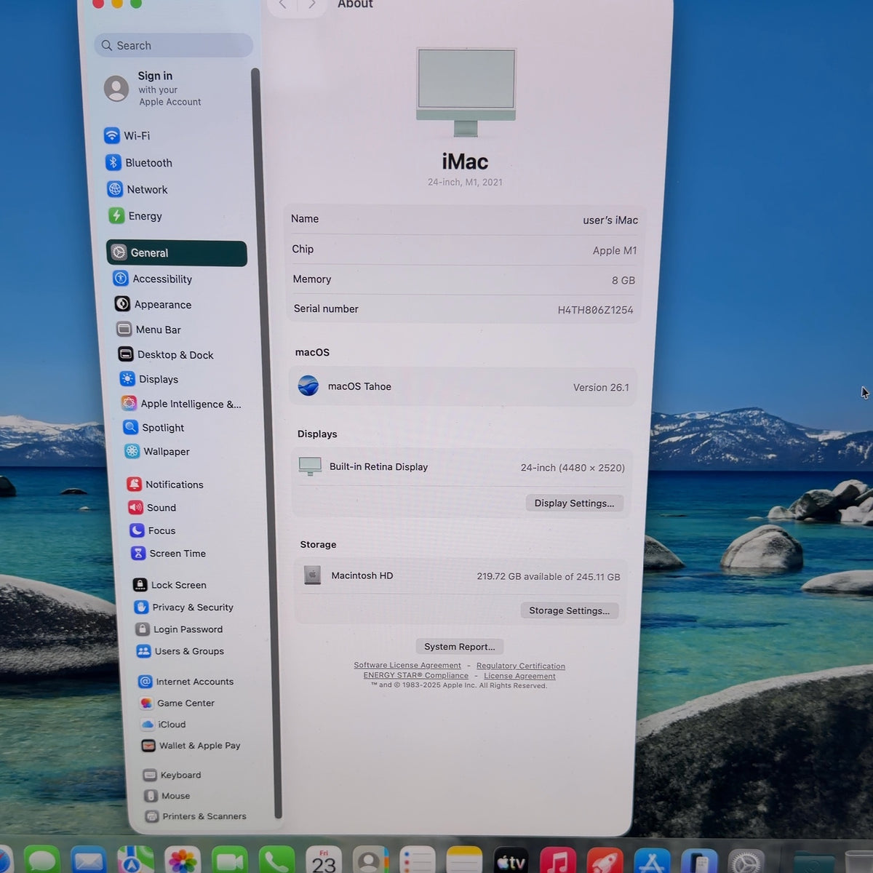Select iCloud in the sidebar
The width and height of the screenshot is (873, 873).
[164, 725]
